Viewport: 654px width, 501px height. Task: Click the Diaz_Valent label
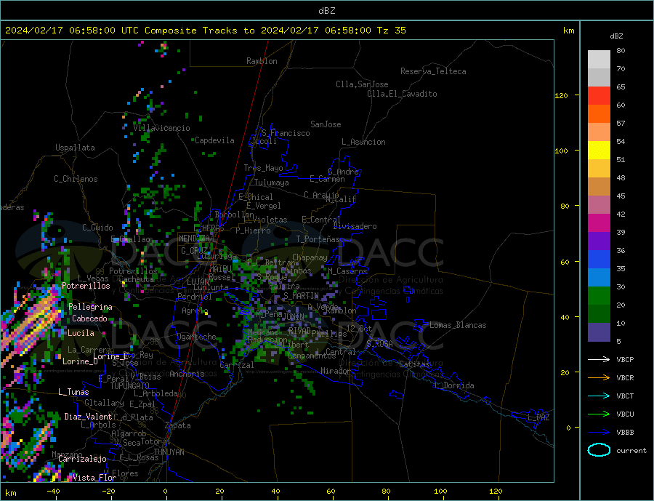(x=88, y=417)
